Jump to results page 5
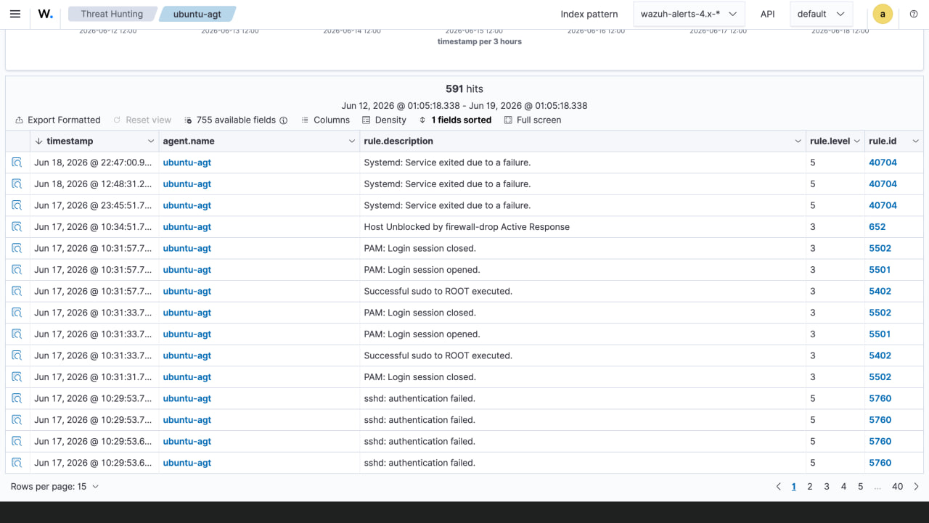This screenshot has height=523, width=929. (861, 487)
